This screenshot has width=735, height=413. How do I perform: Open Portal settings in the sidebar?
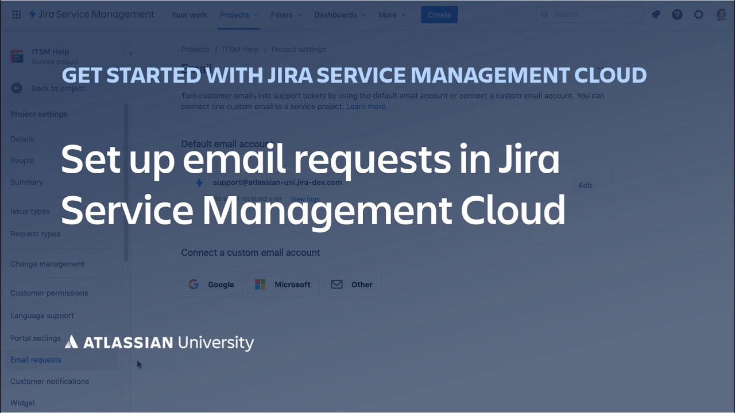click(x=36, y=338)
